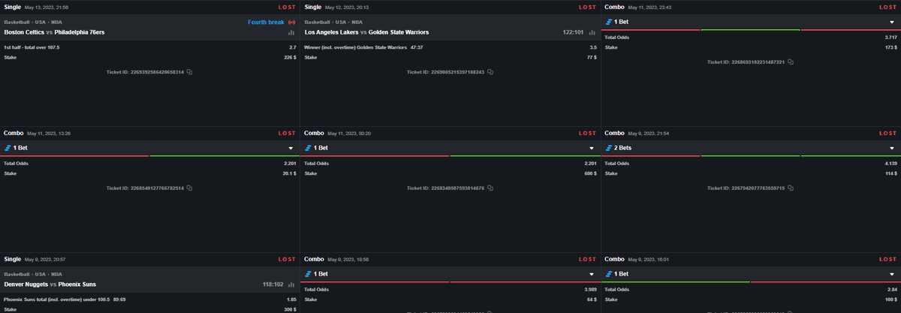
Task: Click LOST status on May 13 single ticket
Action: [x=287, y=7]
